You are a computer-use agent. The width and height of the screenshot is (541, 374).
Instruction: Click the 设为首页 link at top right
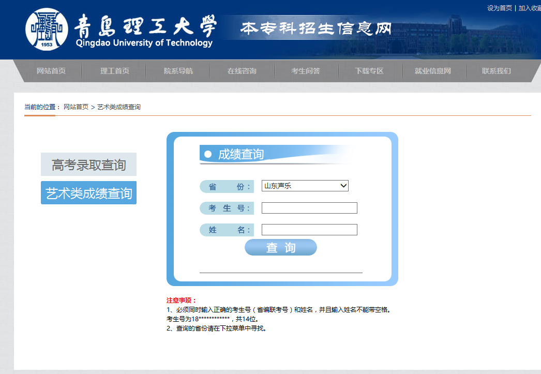pos(499,8)
